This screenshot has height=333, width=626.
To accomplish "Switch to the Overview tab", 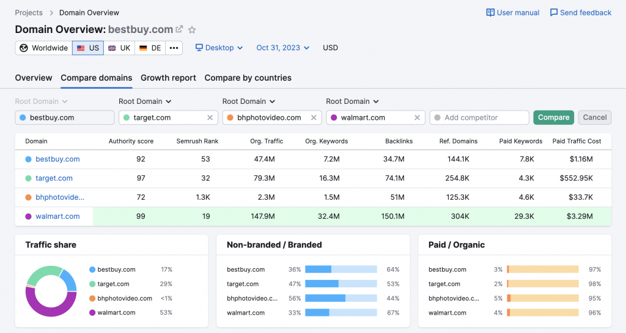I will [x=34, y=78].
